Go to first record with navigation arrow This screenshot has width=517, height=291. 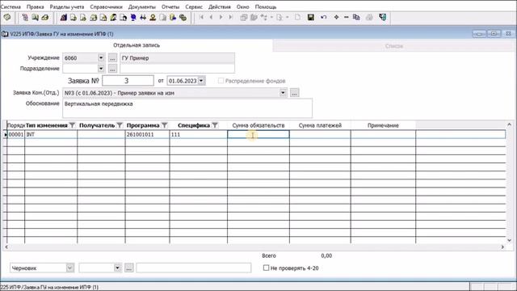pos(201,17)
